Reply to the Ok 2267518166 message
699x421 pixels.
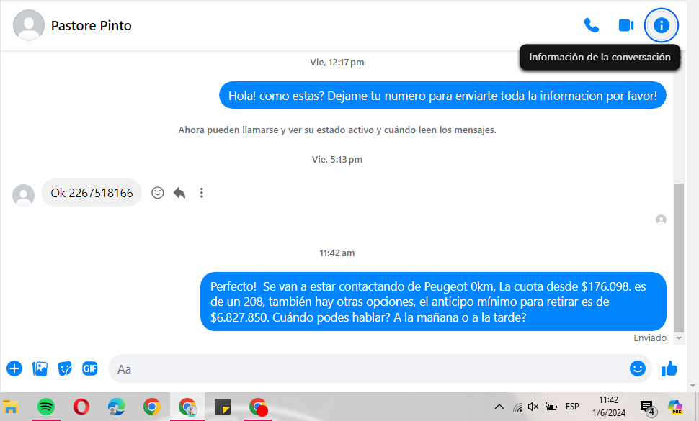point(179,193)
